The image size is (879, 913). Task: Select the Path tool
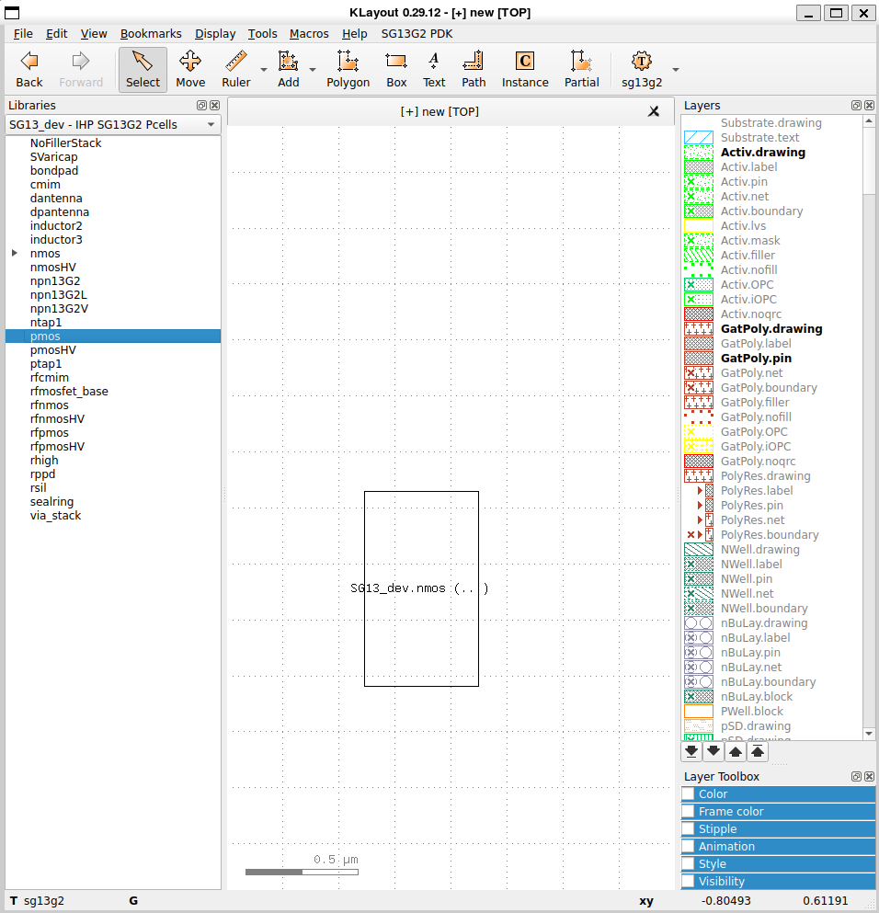pyautogui.click(x=474, y=70)
